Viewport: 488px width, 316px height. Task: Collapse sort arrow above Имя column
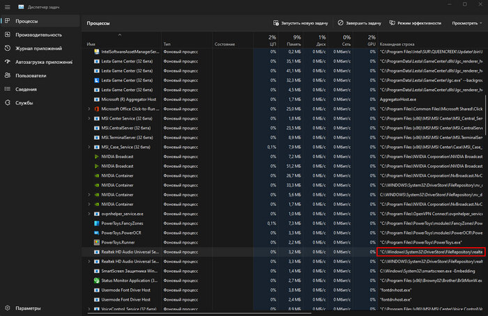coord(120,35)
